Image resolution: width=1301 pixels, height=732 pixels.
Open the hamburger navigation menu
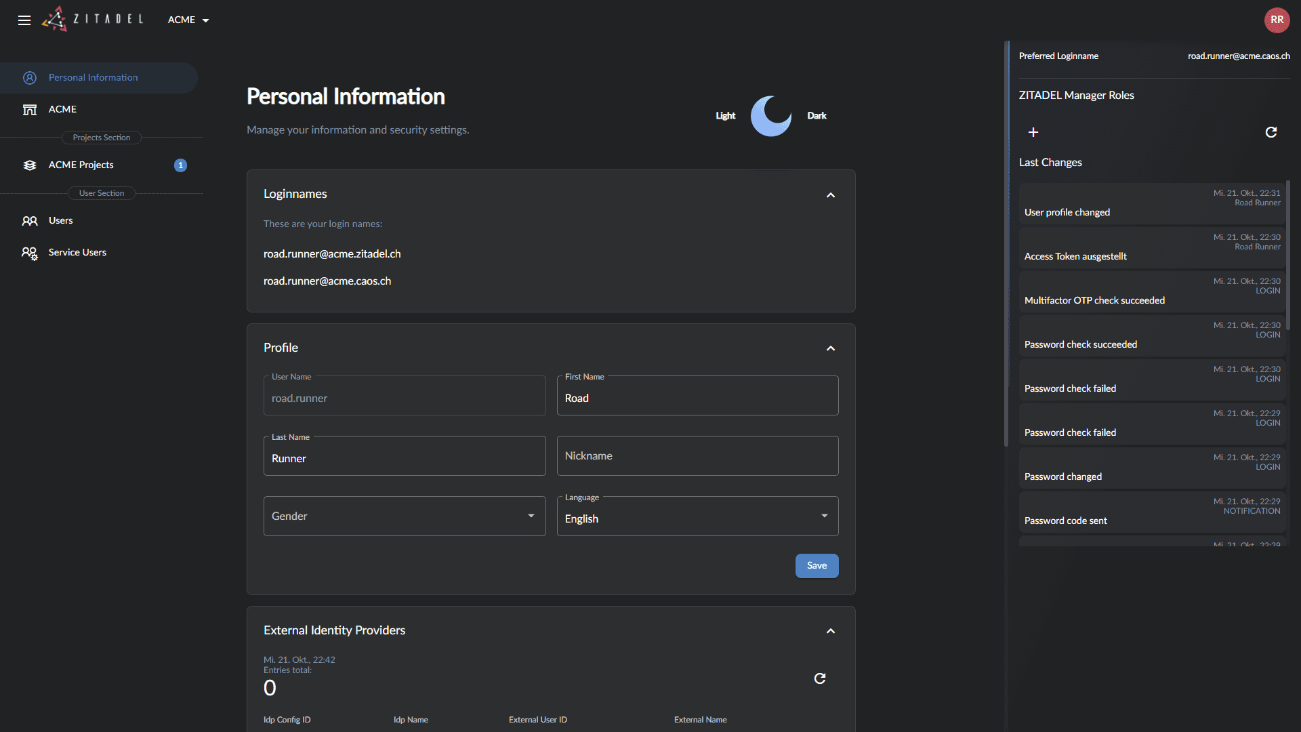pos(24,20)
